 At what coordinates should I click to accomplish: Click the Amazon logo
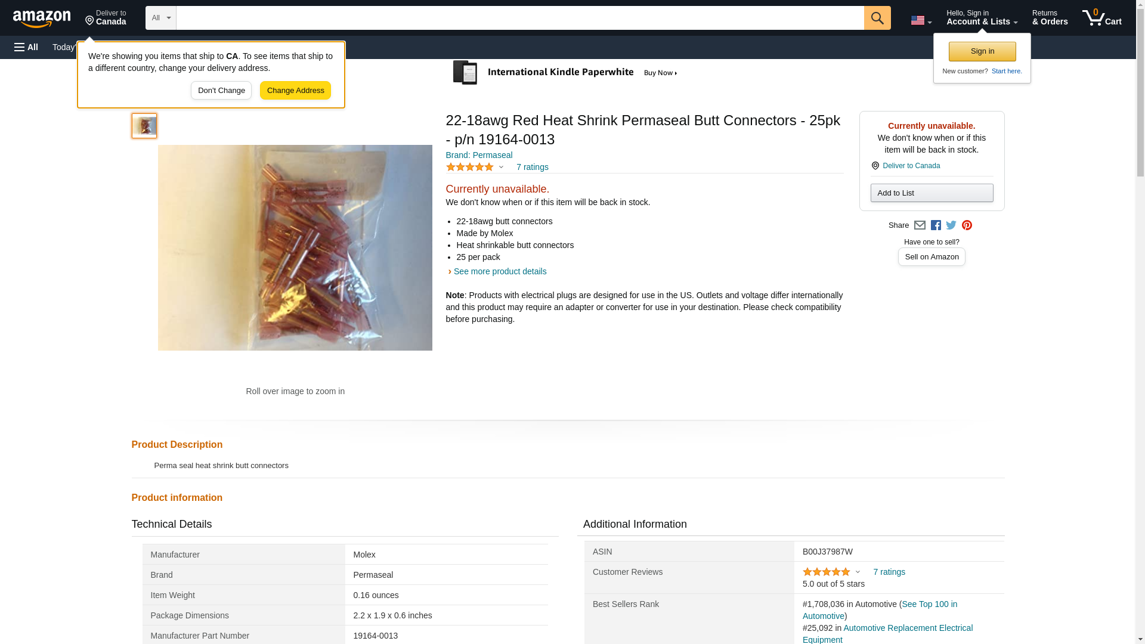point(42,18)
